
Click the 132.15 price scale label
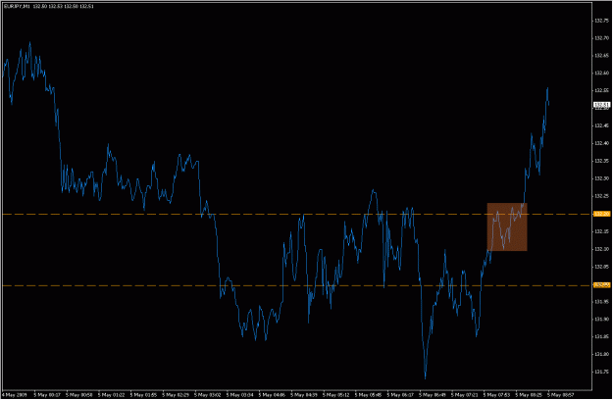click(601, 231)
